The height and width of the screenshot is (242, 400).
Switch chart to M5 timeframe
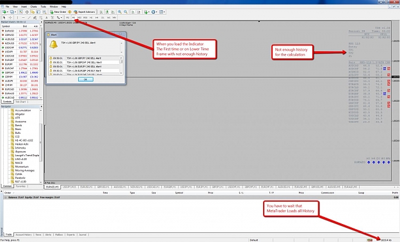pyautogui.click(x=74, y=18)
